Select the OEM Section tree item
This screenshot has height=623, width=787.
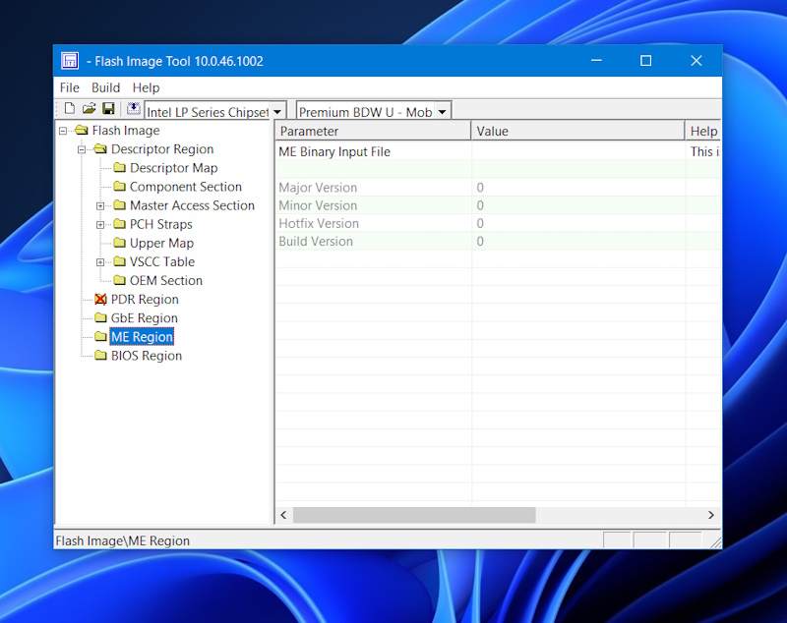click(x=166, y=280)
